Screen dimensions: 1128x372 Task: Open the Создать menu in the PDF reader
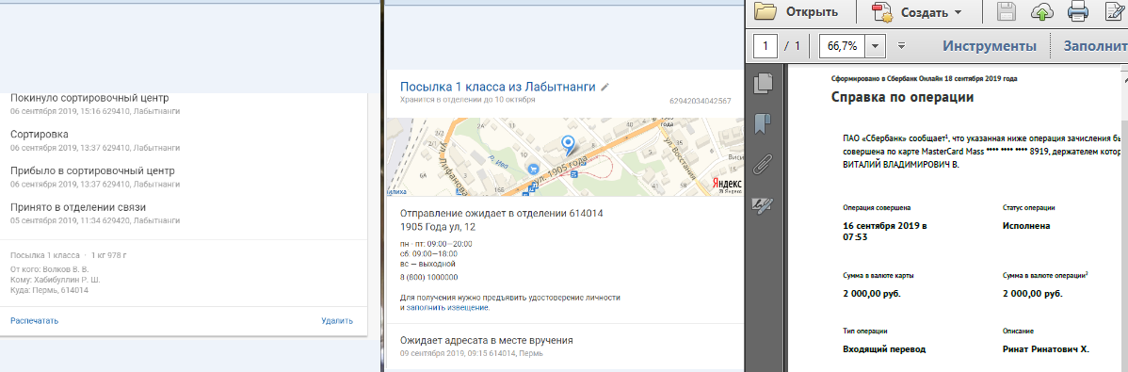pyautogui.click(x=916, y=11)
